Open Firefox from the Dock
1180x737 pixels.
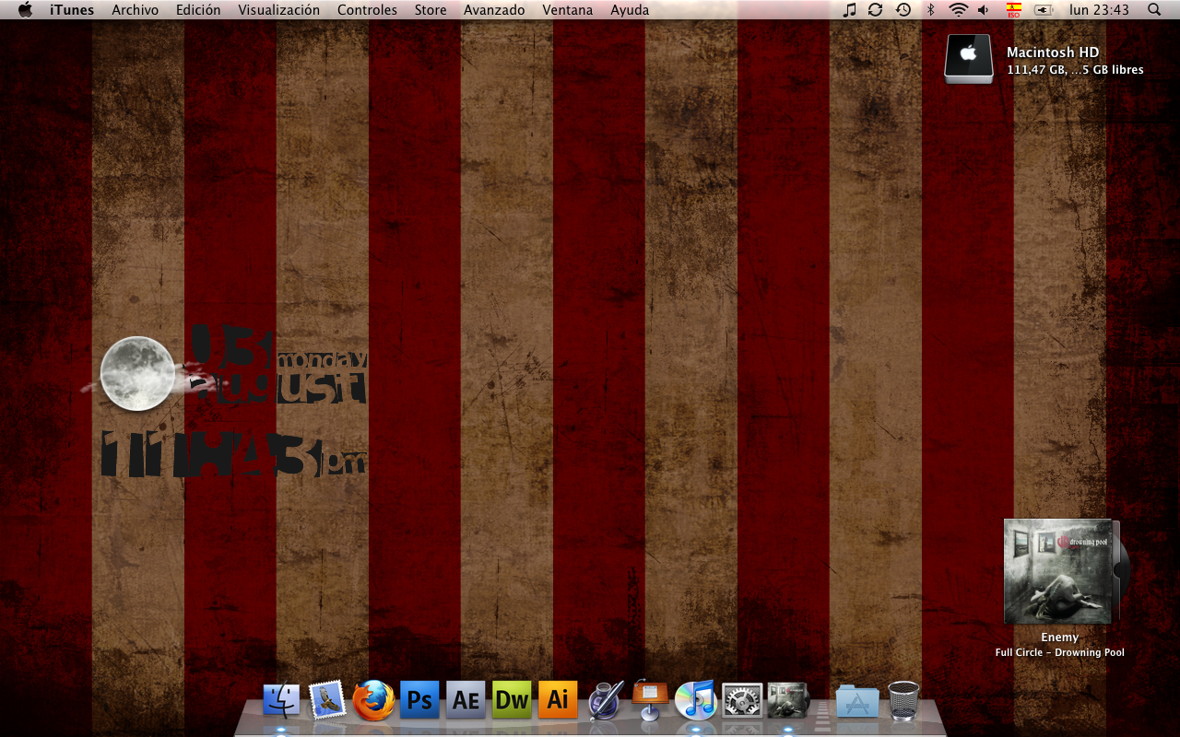click(x=373, y=701)
